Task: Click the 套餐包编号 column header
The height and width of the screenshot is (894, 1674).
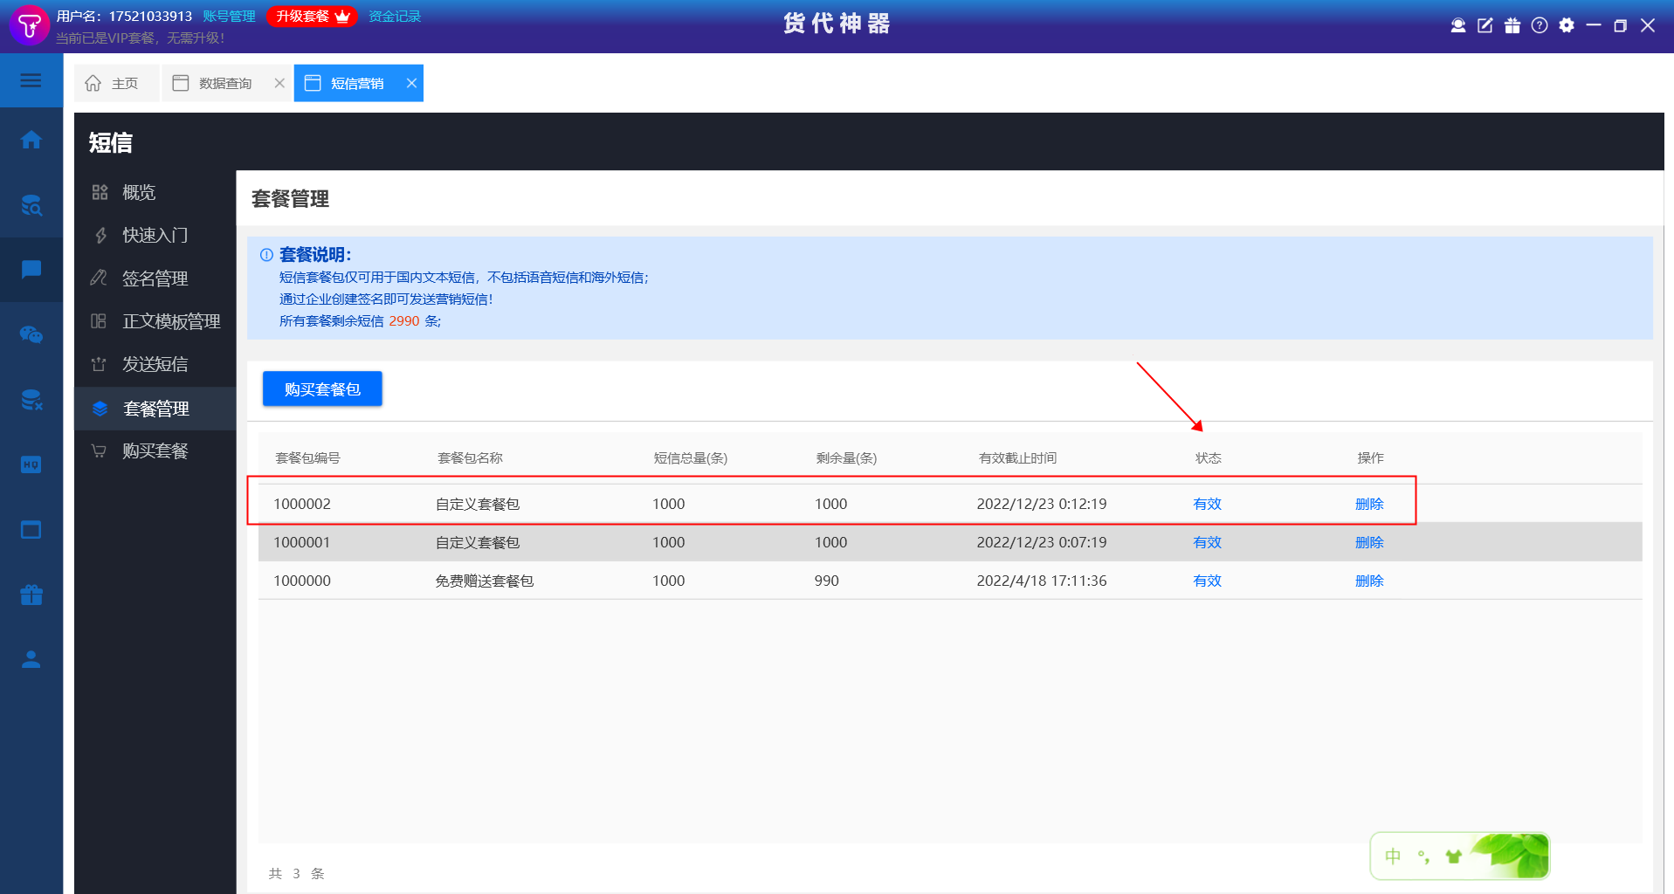Action: (x=307, y=458)
